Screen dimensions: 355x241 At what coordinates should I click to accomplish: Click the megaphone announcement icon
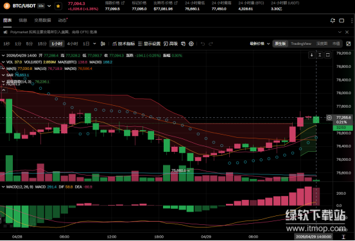[x=5, y=32]
